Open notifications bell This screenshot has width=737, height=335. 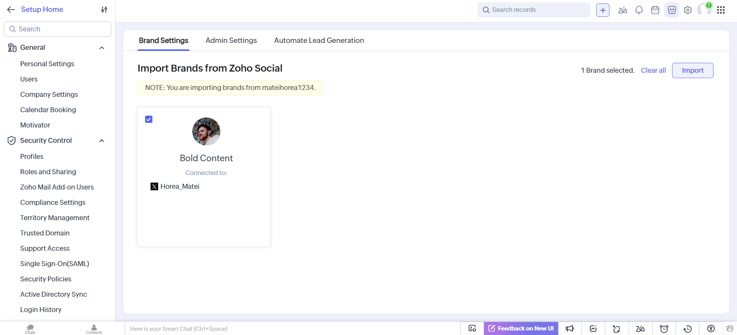point(639,10)
